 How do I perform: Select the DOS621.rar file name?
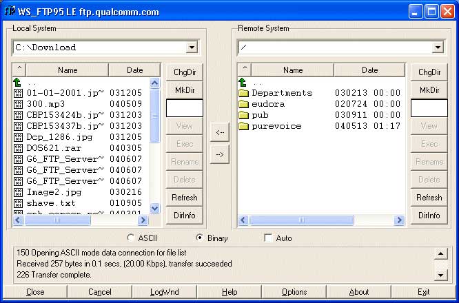click(x=54, y=148)
